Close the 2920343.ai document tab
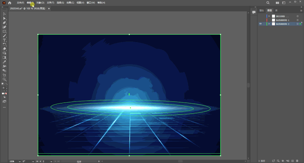 click(49, 8)
